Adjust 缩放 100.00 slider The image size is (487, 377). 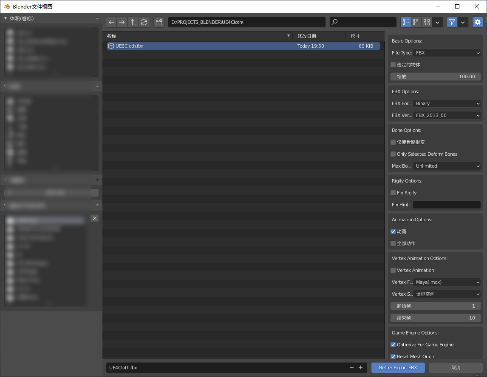[436, 77]
